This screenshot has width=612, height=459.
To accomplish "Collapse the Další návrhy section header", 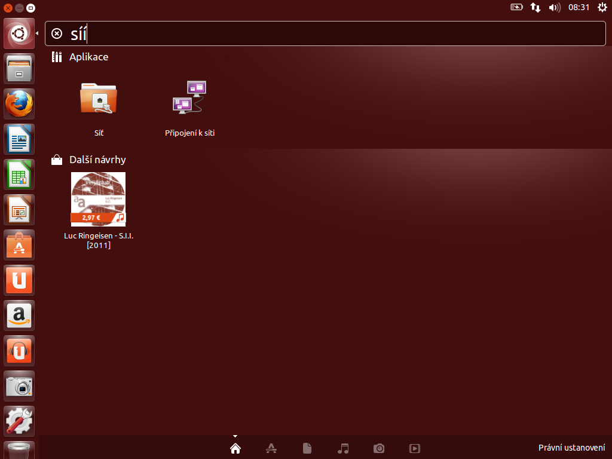I will (x=97, y=160).
